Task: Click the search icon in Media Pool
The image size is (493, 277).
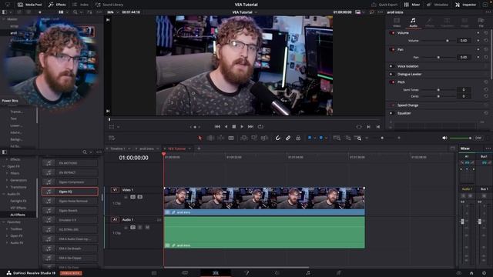Action: tap(75, 12)
